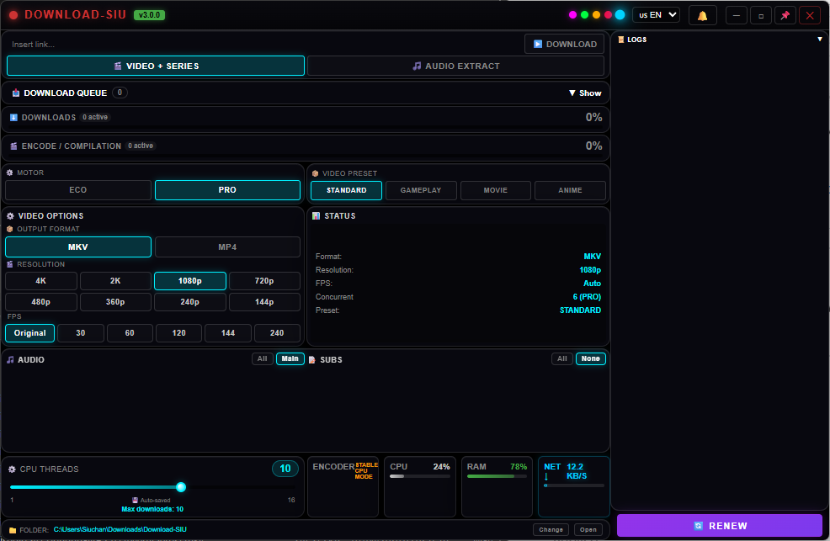Screen dimensions: 830x541
Task: Click the Auto-saved disk icon
Action: tap(135, 500)
